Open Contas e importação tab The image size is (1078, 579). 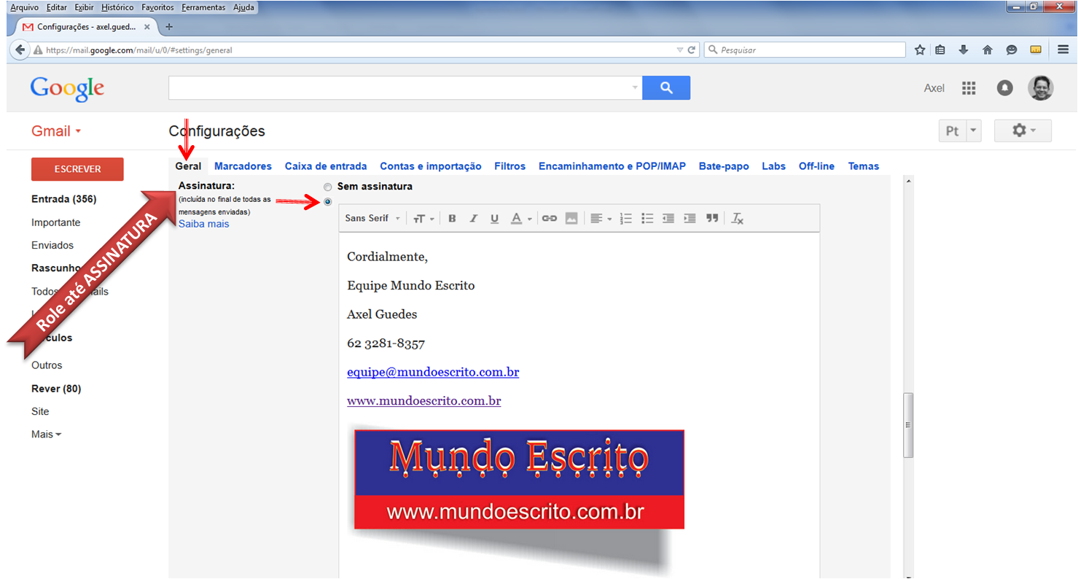point(431,166)
